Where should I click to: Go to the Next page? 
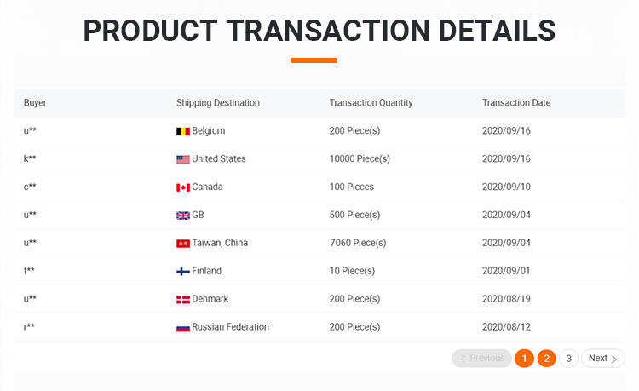pyautogui.click(x=602, y=359)
